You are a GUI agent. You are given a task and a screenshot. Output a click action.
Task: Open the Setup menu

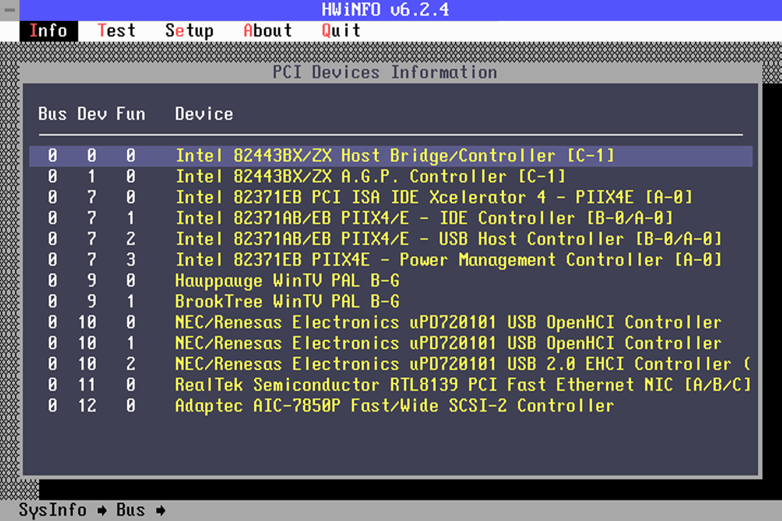pos(189,31)
